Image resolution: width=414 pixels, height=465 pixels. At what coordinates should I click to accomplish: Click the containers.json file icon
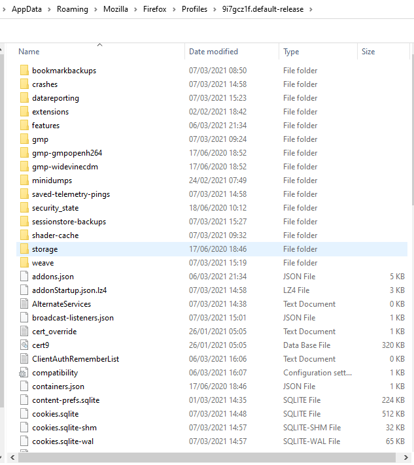coord(24,387)
